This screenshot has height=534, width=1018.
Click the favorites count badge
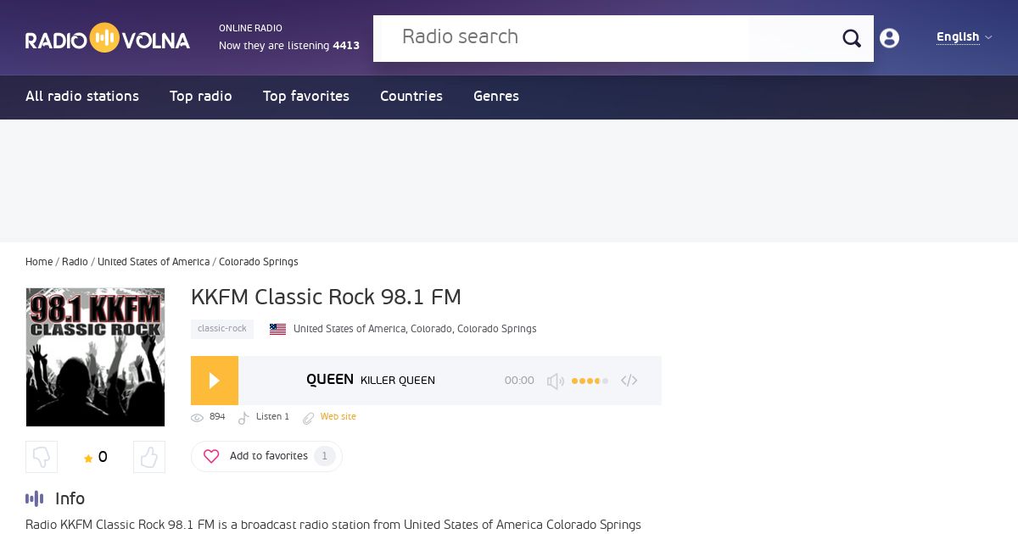pos(325,456)
